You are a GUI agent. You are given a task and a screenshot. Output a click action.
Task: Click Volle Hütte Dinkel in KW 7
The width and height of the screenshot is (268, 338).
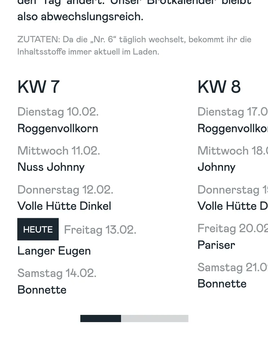point(64,206)
